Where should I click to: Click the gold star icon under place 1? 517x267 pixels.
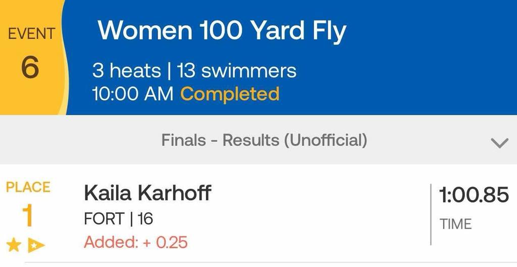(x=14, y=245)
